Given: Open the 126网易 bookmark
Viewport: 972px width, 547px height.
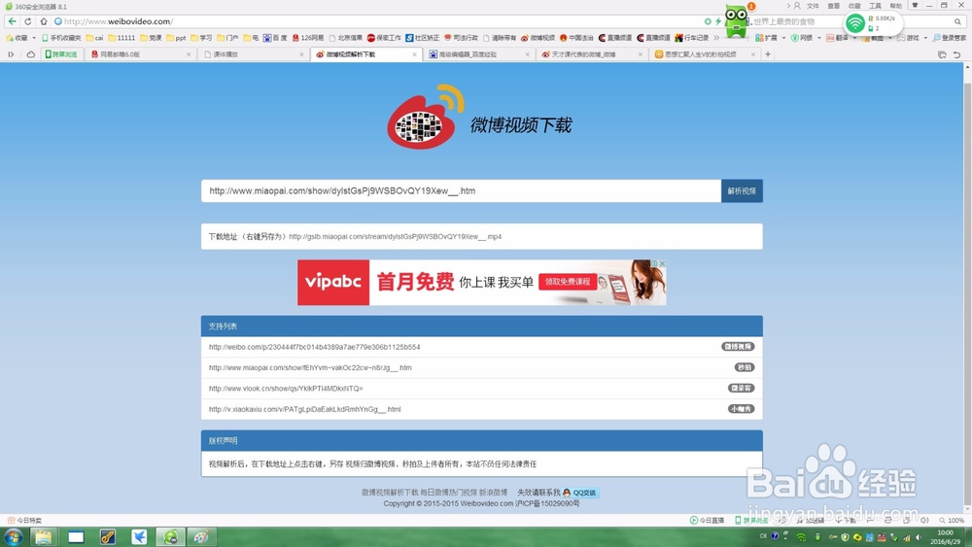Looking at the screenshot, I should coord(308,38).
